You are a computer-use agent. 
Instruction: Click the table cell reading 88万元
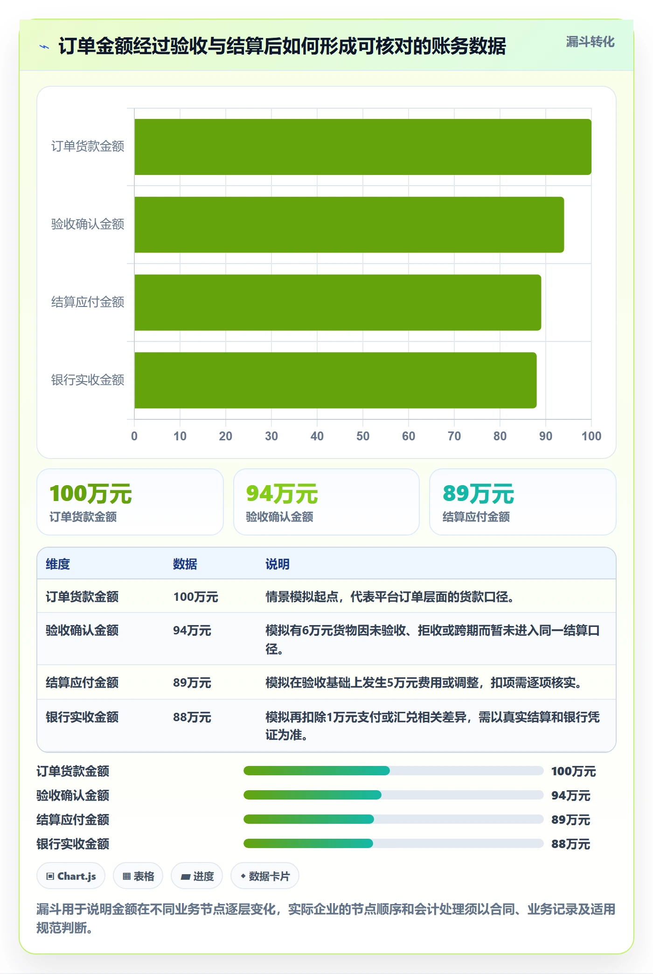coord(192,717)
